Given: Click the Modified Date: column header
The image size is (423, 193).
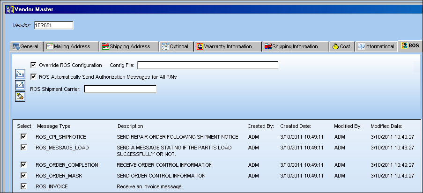Looking at the screenshot, I should pos(386,126).
